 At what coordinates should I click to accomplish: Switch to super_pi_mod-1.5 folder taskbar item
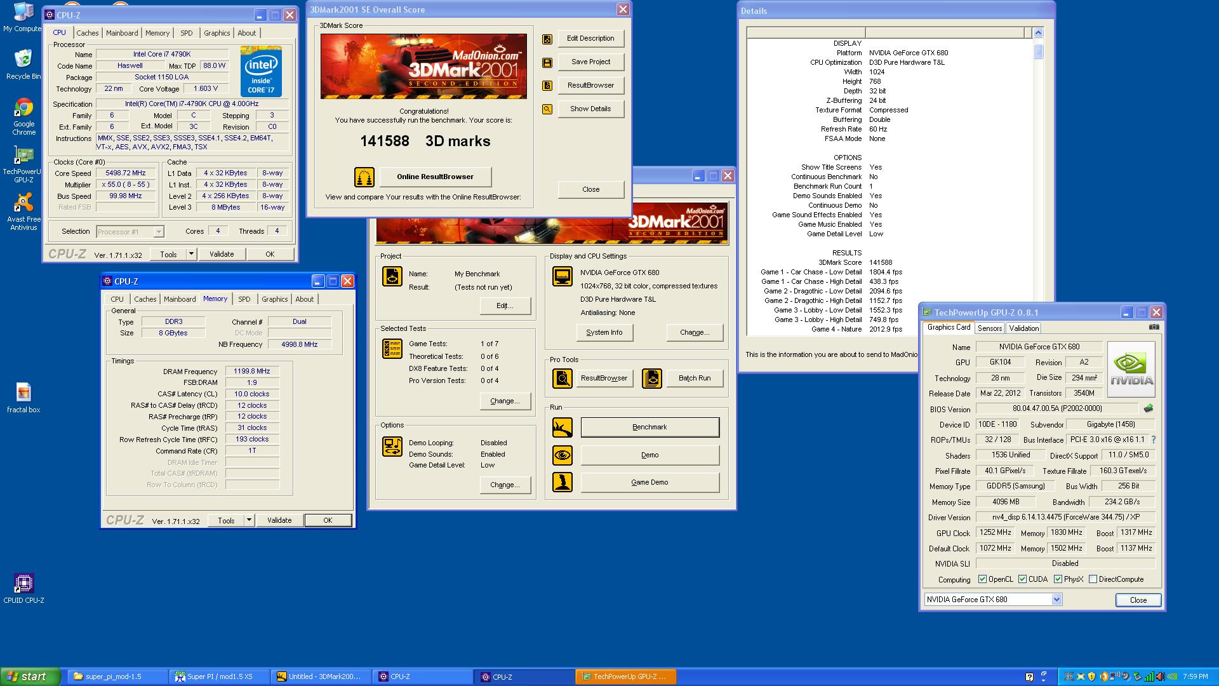118,676
